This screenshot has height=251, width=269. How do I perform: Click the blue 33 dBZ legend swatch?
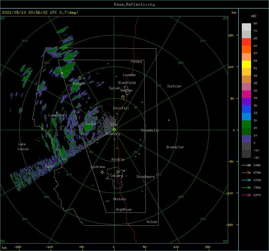click(246, 109)
